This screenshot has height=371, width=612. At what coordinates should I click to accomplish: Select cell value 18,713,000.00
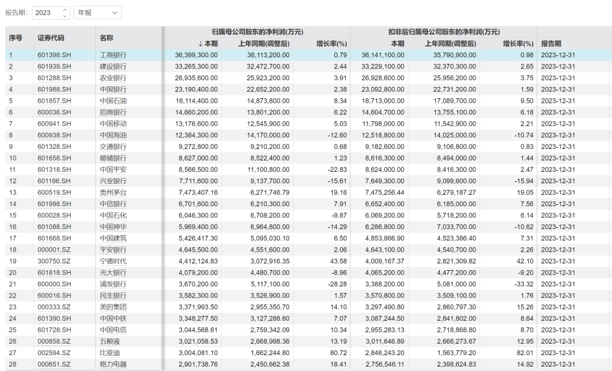click(x=383, y=101)
